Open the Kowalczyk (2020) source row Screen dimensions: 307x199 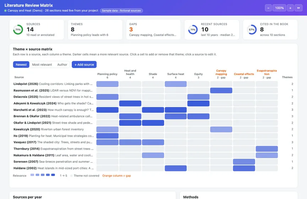tap(49, 129)
